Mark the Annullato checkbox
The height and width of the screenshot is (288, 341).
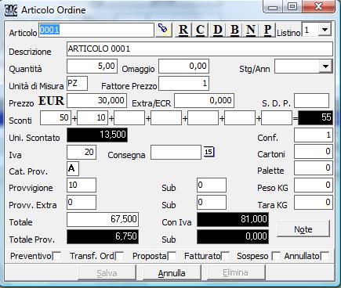click(x=325, y=256)
